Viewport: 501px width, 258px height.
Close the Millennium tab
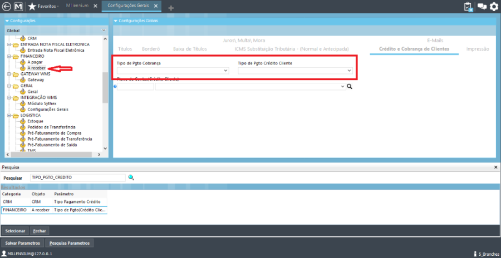pyautogui.click(x=96, y=6)
